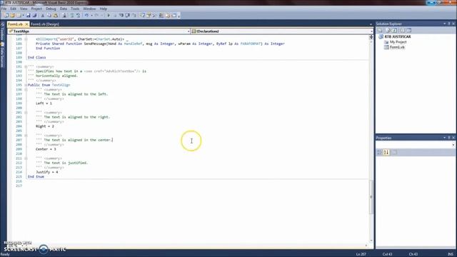Comment out the selected lines icon

[x=71, y=15]
